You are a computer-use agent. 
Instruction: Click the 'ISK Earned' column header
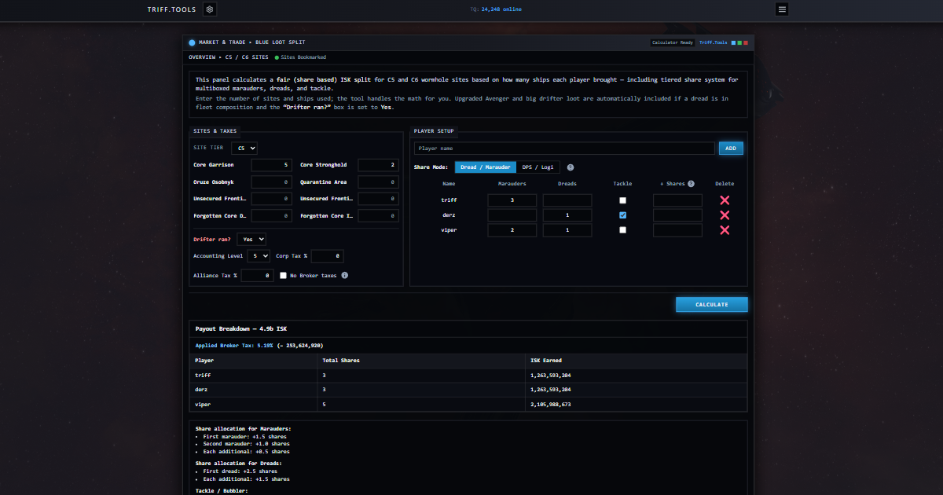(546, 361)
